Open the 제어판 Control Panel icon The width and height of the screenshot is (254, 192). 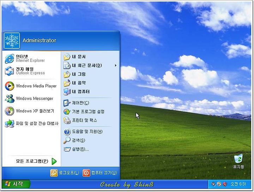(67, 103)
